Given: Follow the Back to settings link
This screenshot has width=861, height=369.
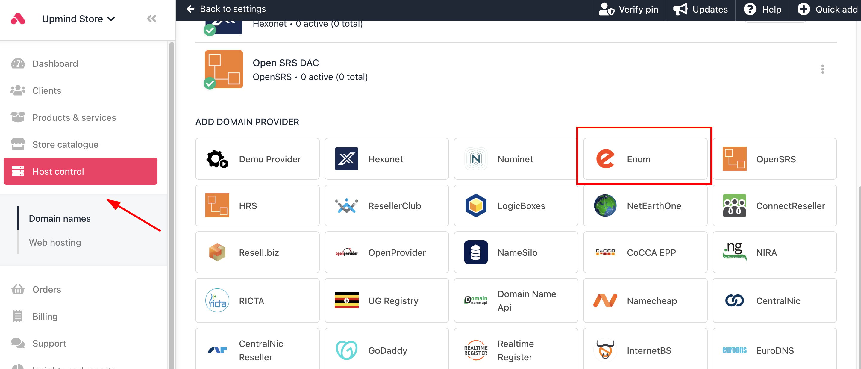Looking at the screenshot, I should [x=233, y=9].
